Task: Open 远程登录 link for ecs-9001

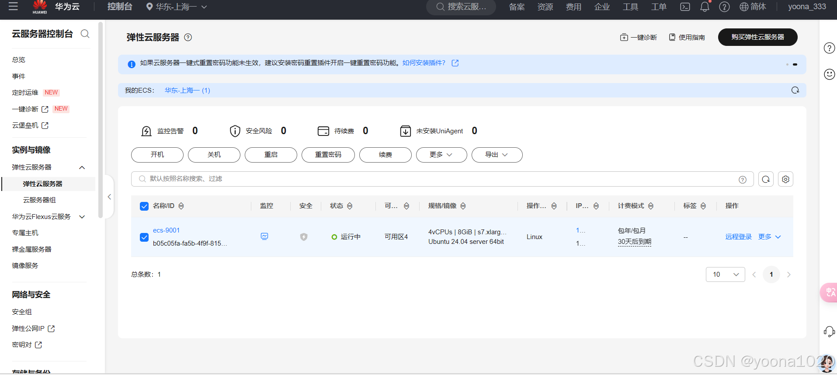Action: click(x=739, y=237)
